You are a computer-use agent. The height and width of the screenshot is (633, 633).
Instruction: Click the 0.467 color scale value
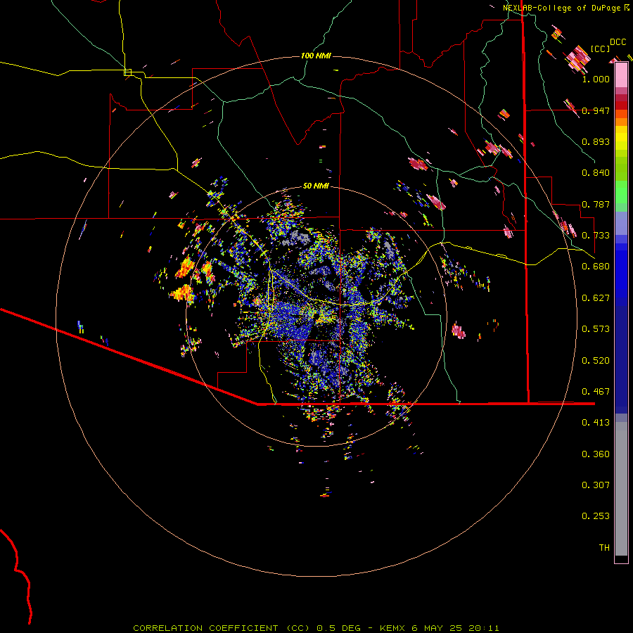[x=596, y=392]
